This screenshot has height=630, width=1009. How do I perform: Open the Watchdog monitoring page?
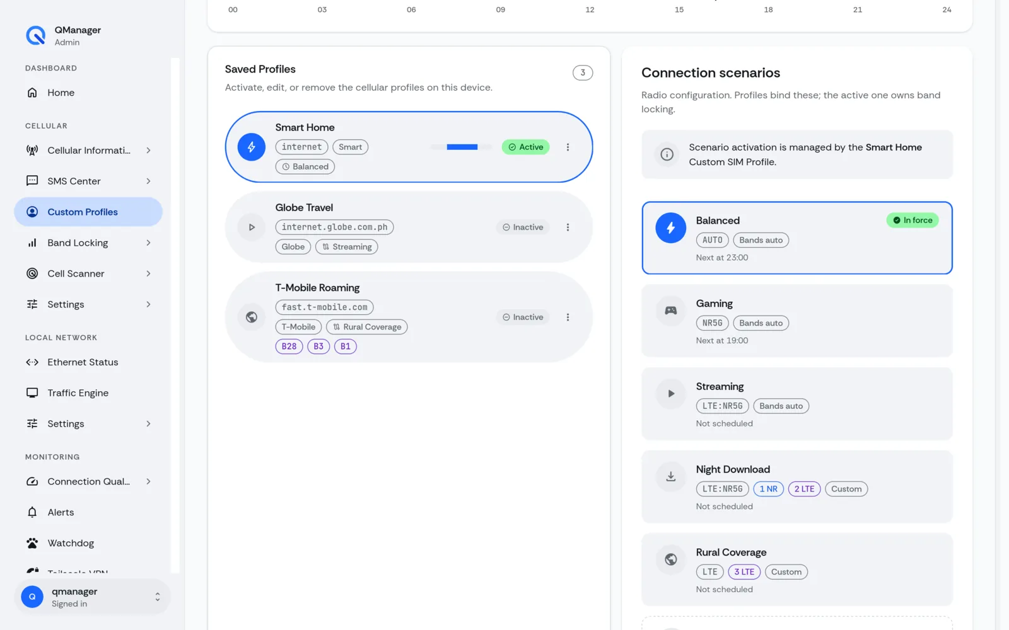point(88,543)
